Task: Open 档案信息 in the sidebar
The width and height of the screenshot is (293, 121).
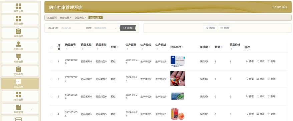Action: 20,58
